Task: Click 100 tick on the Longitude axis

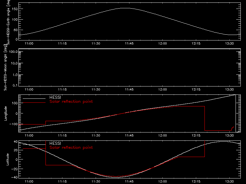Action: 14,103
